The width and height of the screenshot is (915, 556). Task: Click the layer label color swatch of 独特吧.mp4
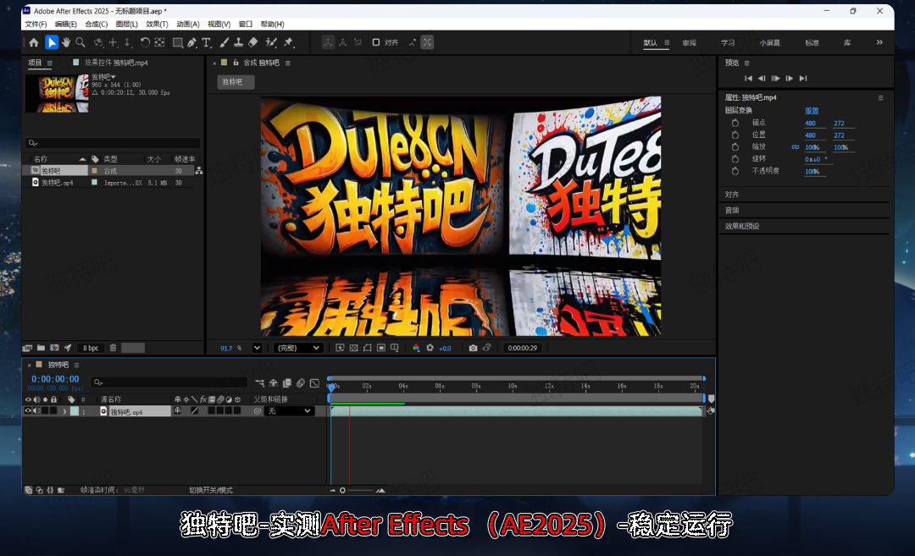click(x=75, y=411)
